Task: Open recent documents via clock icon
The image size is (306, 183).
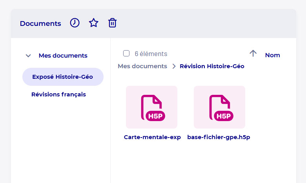Action: tap(75, 23)
